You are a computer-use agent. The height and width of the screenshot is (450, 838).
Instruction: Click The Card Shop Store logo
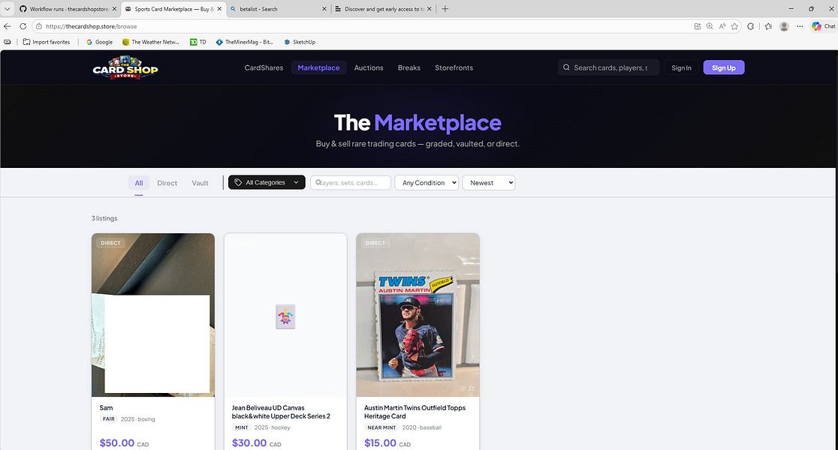point(125,67)
